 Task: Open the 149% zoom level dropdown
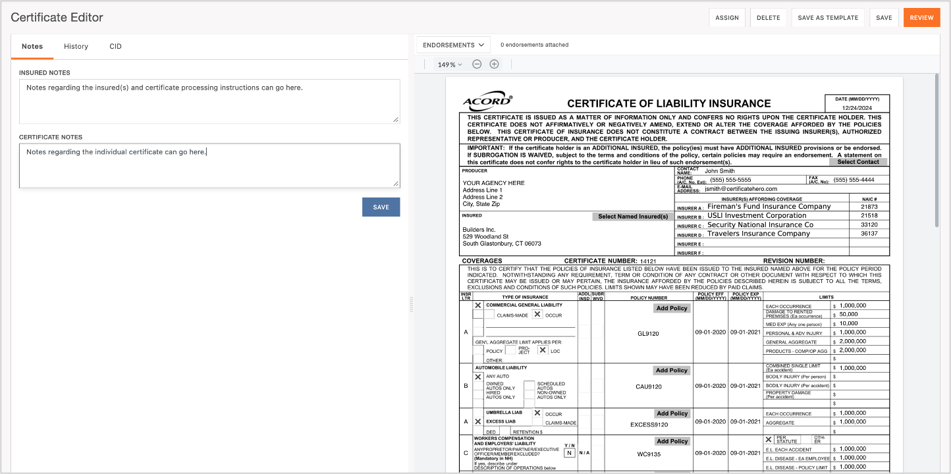448,65
